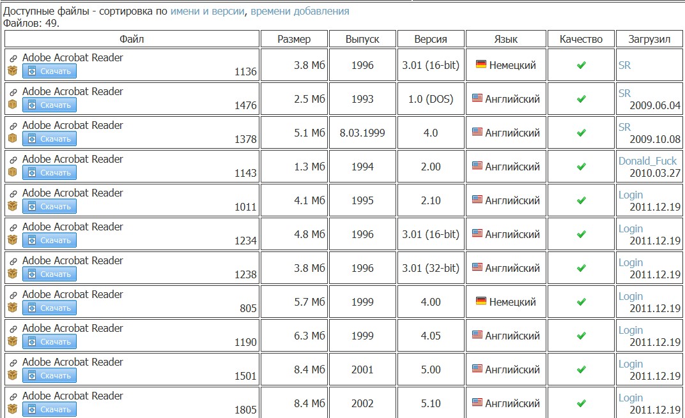685x418 pixels.
Task: Download Acrobat Reader 1.0 (DOS)
Action: point(49,105)
